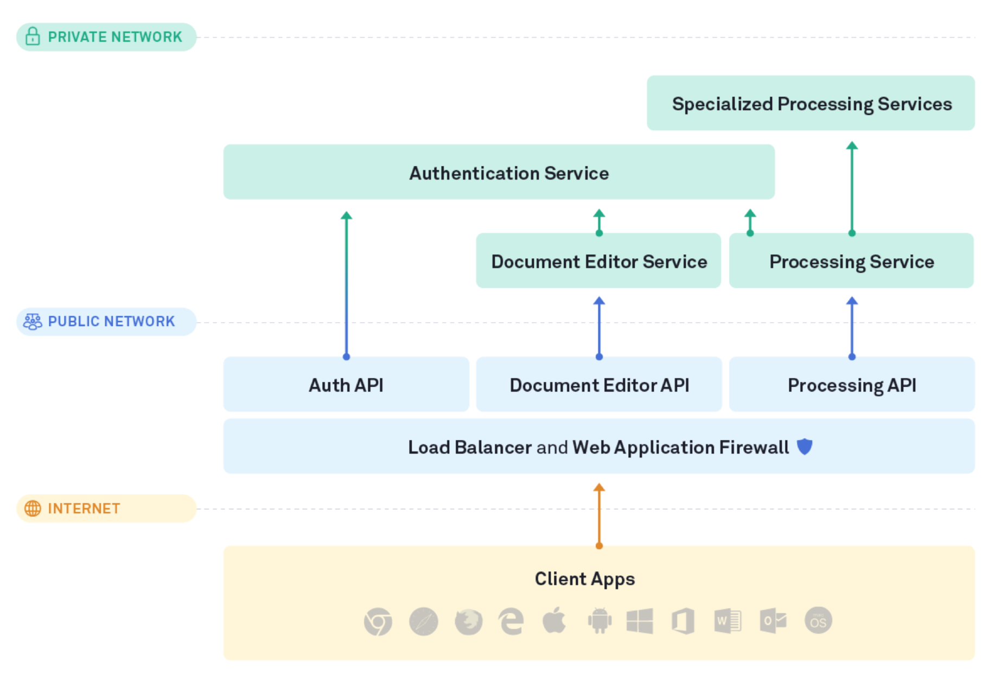
Task: Click the Web Application Firewall text
Action: point(680,447)
